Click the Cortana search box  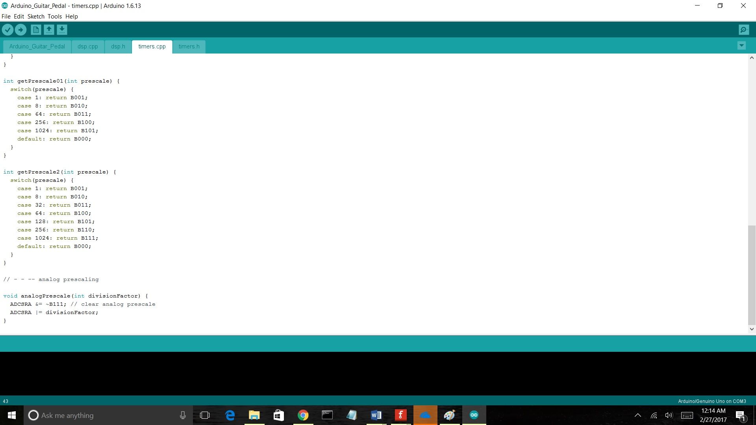102,415
